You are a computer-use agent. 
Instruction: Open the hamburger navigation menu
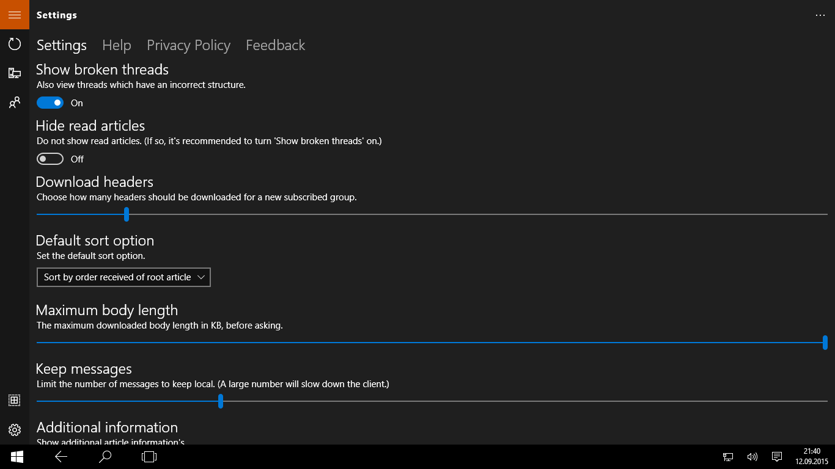pos(15,15)
